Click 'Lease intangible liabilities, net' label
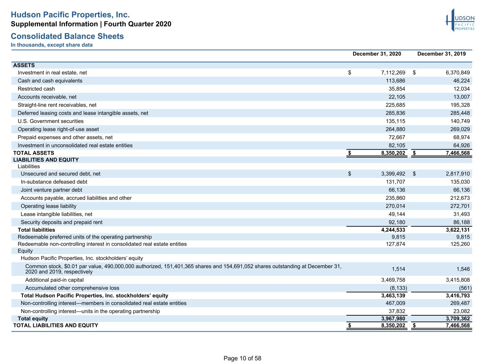Screen dimensions: 485x364 (x=56, y=214)
